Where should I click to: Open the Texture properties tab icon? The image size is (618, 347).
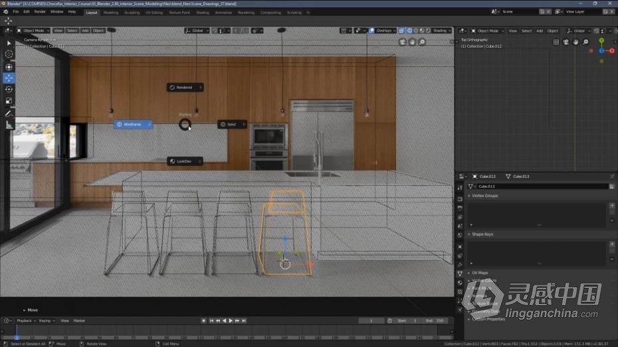click(460, 292)
